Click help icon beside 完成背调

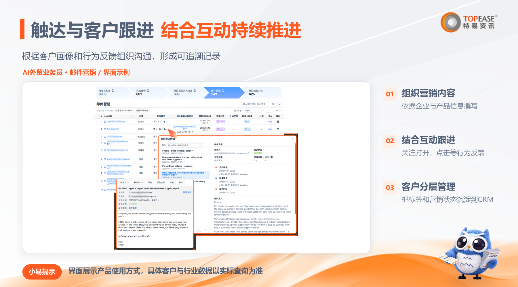point(148,91)
